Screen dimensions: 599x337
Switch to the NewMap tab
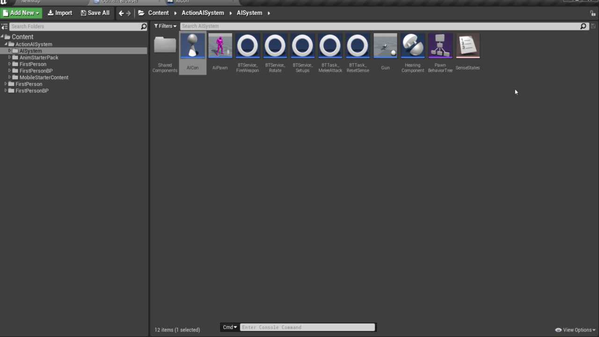click(30, 2)
